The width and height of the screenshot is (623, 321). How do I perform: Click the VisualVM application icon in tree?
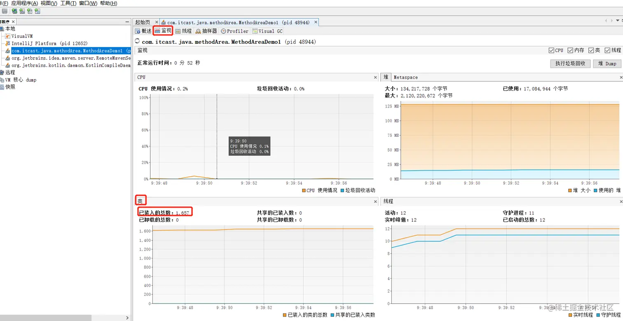pyautogui.click(x=8, y=36)
